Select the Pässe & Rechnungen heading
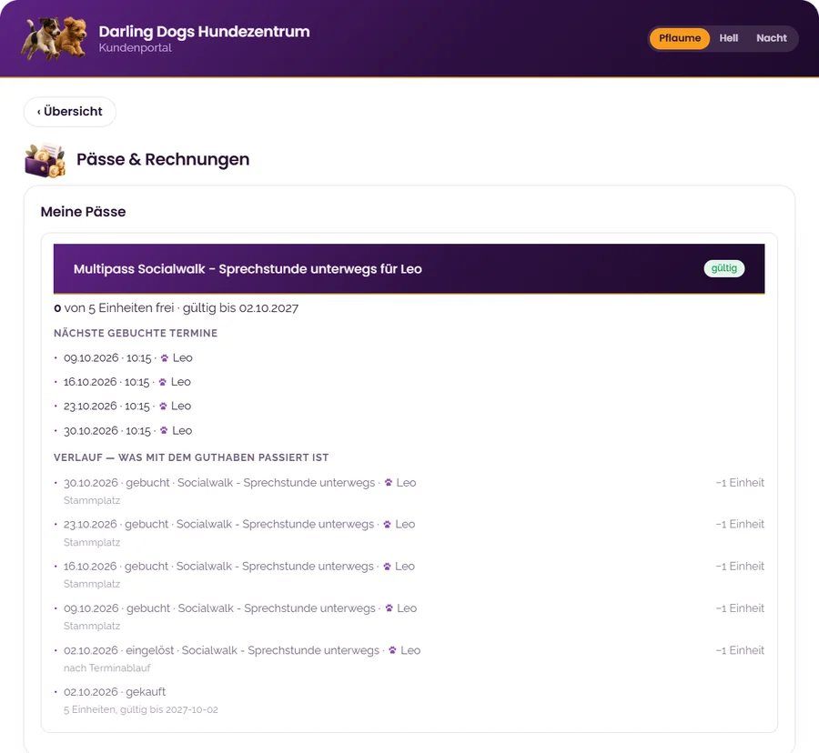 point(163,159)
